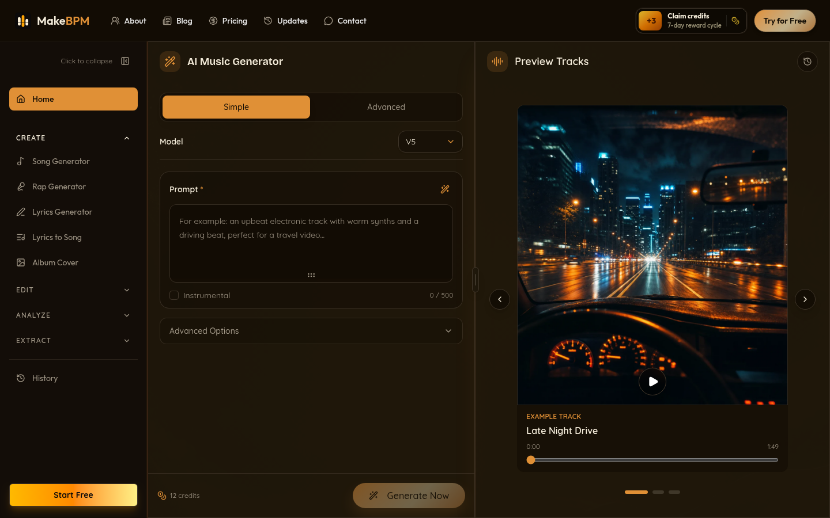Image resolution: width=830 pixels, height=518 pixels.
Task: Click the MakeBPM logo icon
Action: point(23,21)
